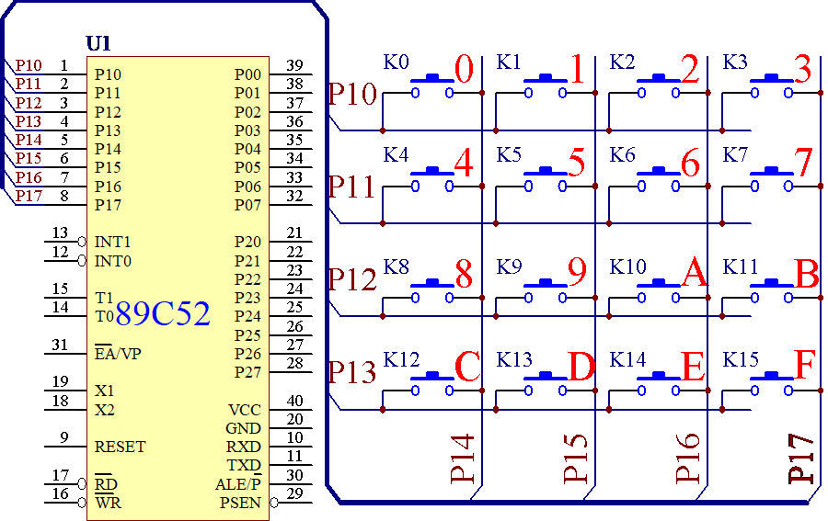Click the red key legend A

pos(694,274)
